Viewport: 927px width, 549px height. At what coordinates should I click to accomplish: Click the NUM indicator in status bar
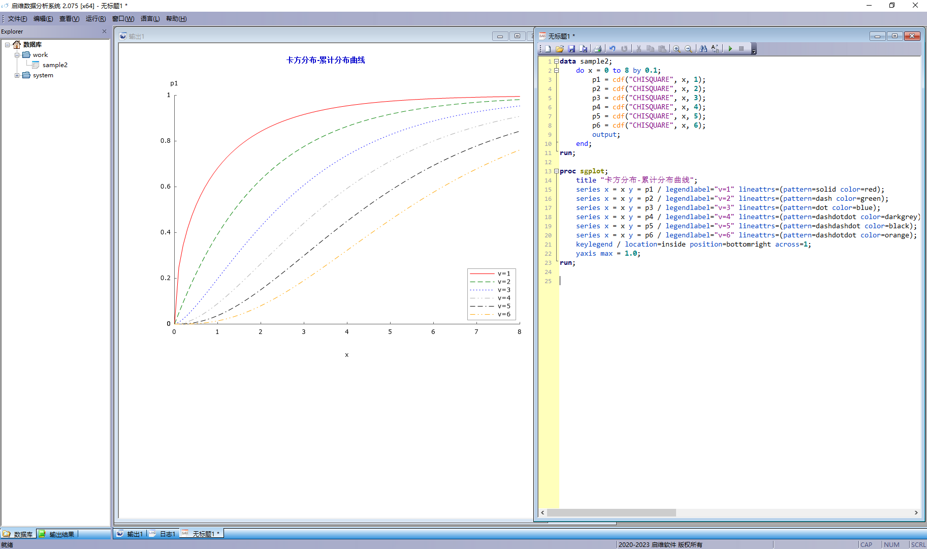pyautogui.click(x=891, y=544)
